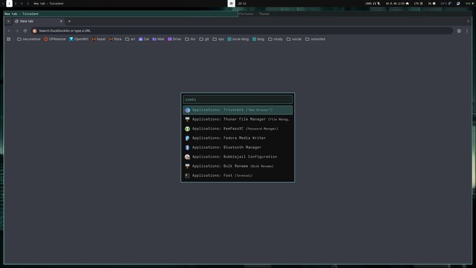Open the Drive bookmark
The width and height of the screenshot is (476, 268).
pos(174,39)
